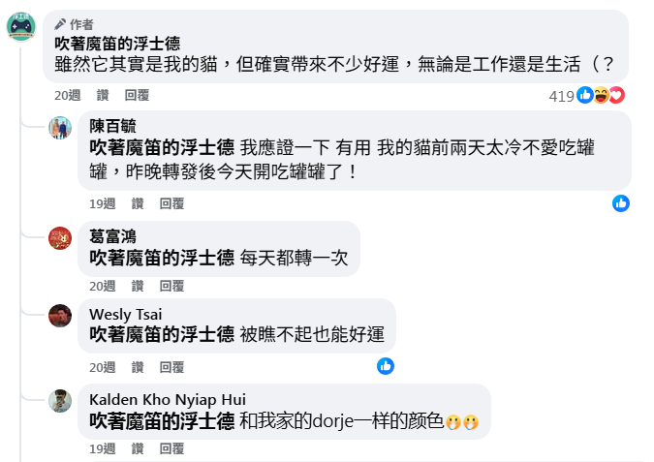This screenshot has height=462, width=654.
Task: Open the author's game controller avatar
Action: point(21,27)
